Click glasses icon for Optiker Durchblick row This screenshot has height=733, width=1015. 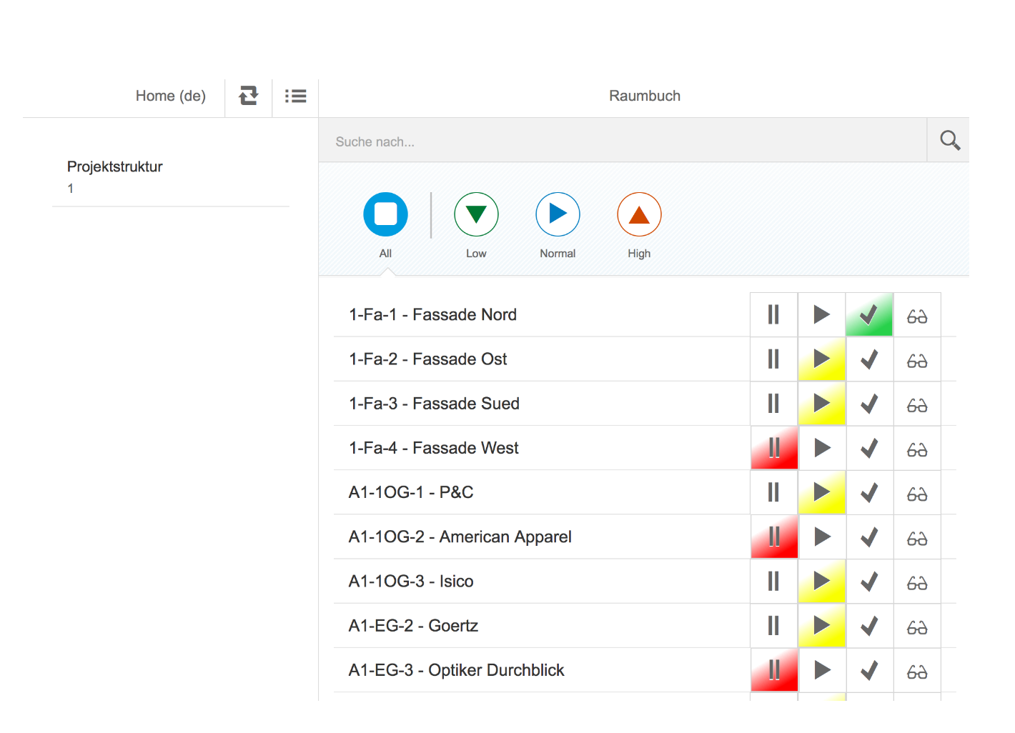click(916, 671)
